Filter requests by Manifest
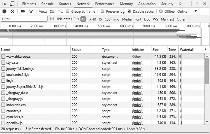Screen dimensions: 210x134 point(167,19)
